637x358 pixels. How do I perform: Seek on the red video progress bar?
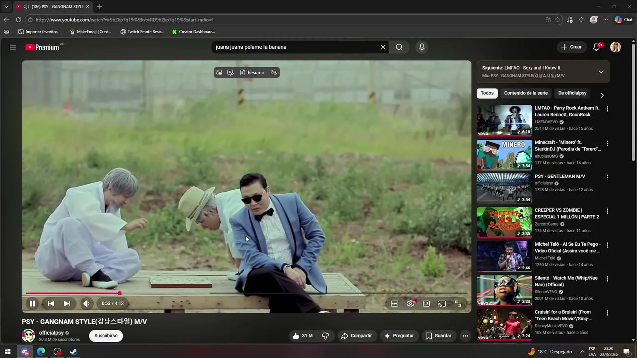pyautogui.click(x=246, y=293)
